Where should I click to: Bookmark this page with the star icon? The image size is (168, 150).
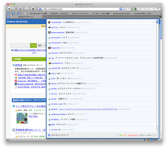coord(124,9)
